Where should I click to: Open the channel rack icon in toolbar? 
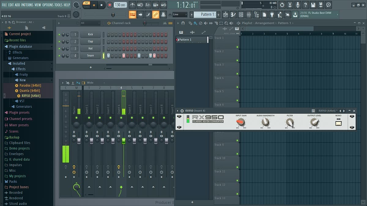(241, 14)
